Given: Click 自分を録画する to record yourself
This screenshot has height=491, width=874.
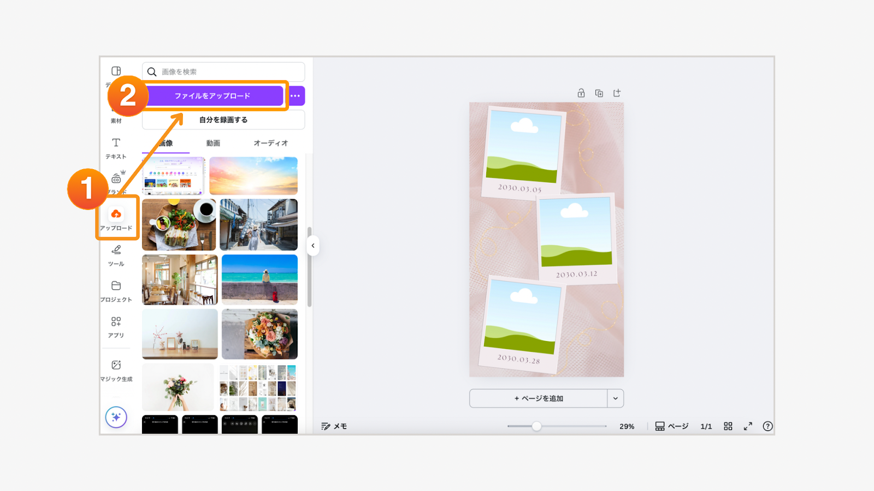Looking at the screenshot, I should point(223,119).
